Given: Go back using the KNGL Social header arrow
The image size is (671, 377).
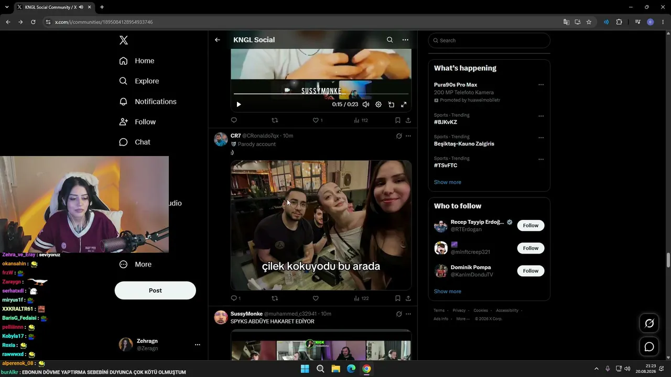Looking at the screenshot, I should pyautogui.click(x=218, y=40).
